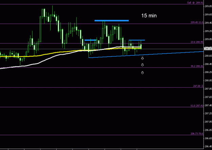Click 208.25 on the price axis

(208, 72)
